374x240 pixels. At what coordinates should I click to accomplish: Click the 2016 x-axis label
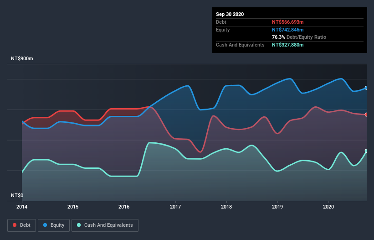click(124, 207)
